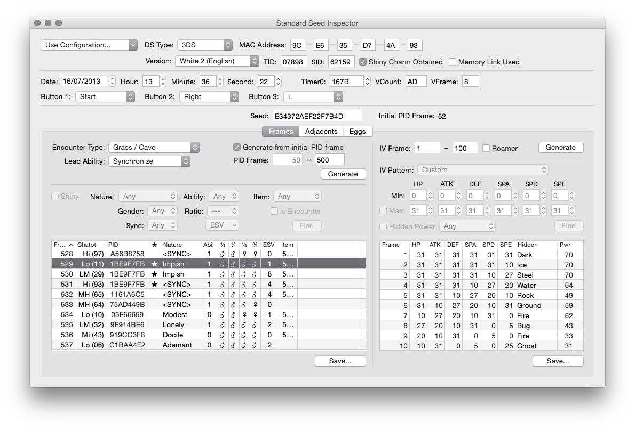This screenshot has width=635, height=430.
Task: Open the Hidden Power type dropdown
Action: click(x=467, y=226)
